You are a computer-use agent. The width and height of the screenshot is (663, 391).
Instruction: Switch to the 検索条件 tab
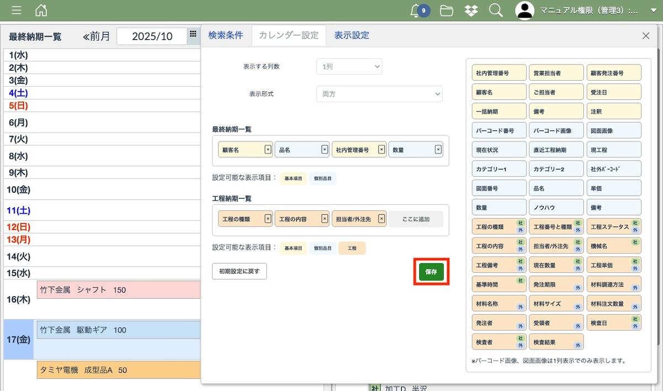coord(225,35)
